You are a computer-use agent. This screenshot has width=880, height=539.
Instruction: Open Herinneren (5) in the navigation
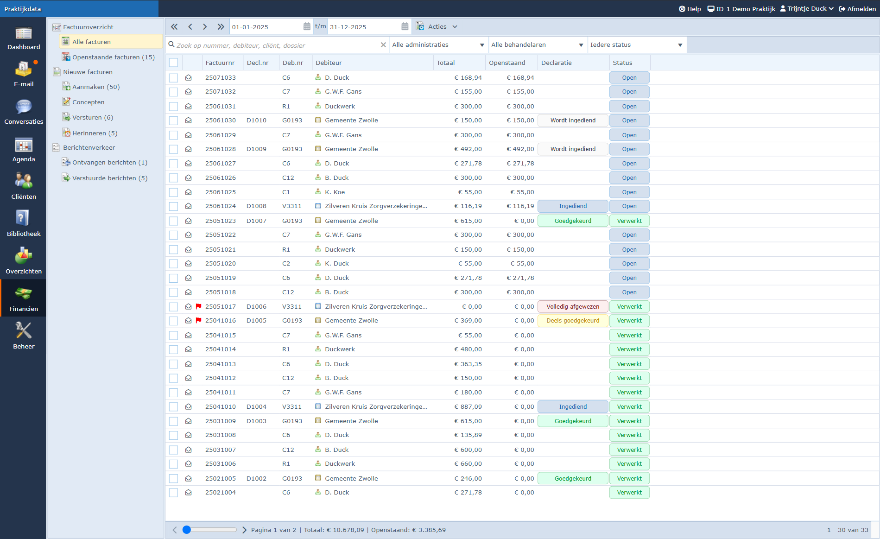coord(95,133)
